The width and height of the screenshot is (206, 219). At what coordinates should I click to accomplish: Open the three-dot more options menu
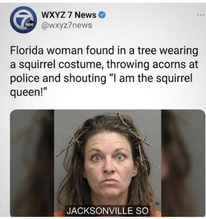point(200,15)
